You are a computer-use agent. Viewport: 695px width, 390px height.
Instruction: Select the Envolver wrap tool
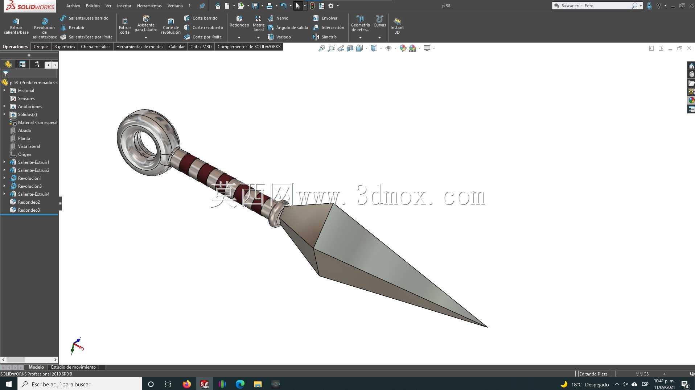pos(325,18)
